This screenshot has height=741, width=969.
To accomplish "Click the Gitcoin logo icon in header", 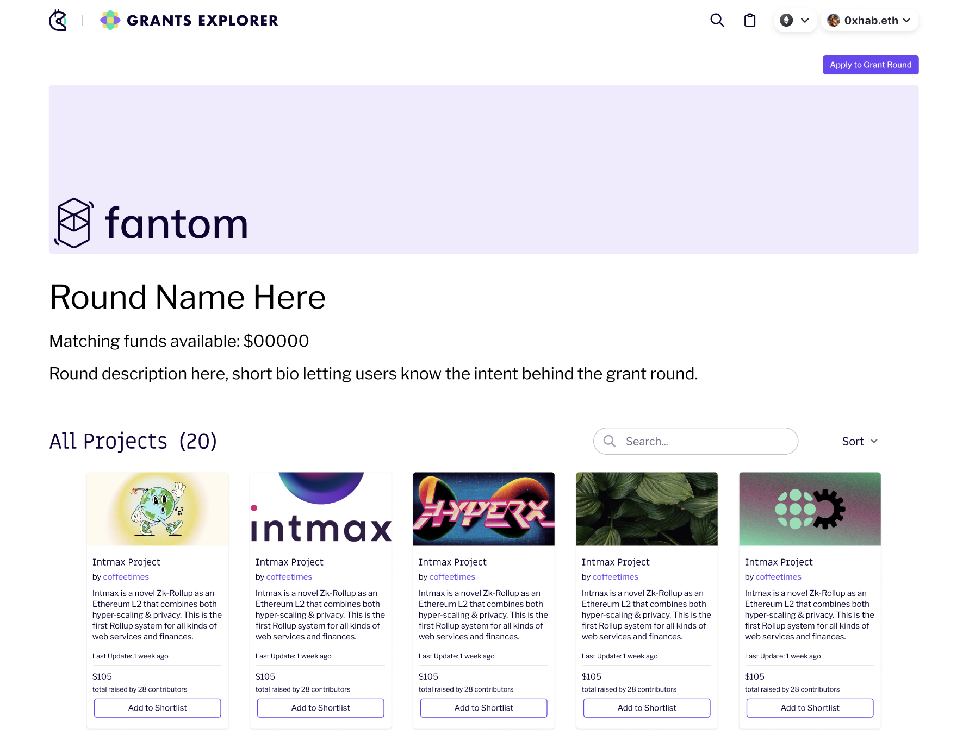I will [58, 21].
